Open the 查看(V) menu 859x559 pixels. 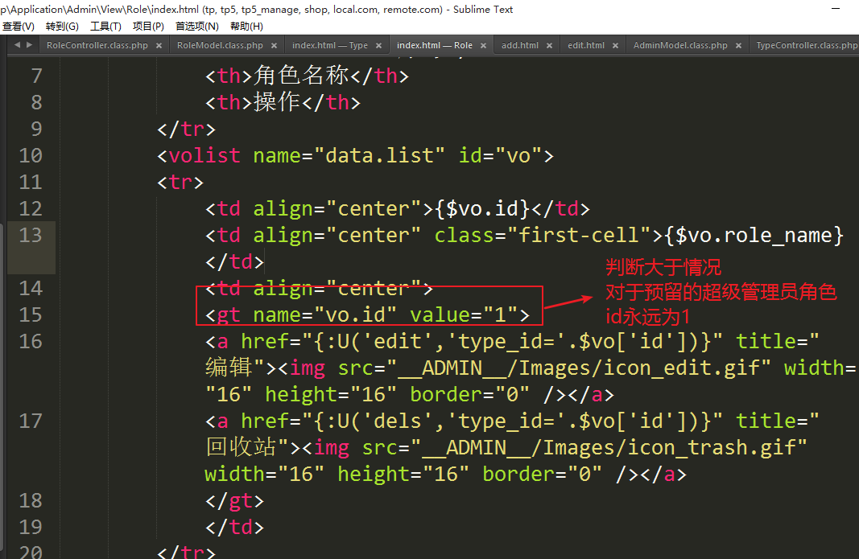18,27
